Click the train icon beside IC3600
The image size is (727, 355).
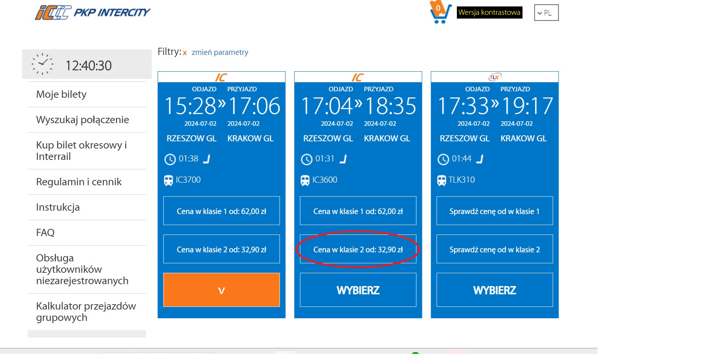tap(305, 180)
